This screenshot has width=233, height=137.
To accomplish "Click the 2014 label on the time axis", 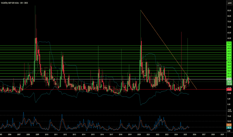I will (x=83, y=135).
